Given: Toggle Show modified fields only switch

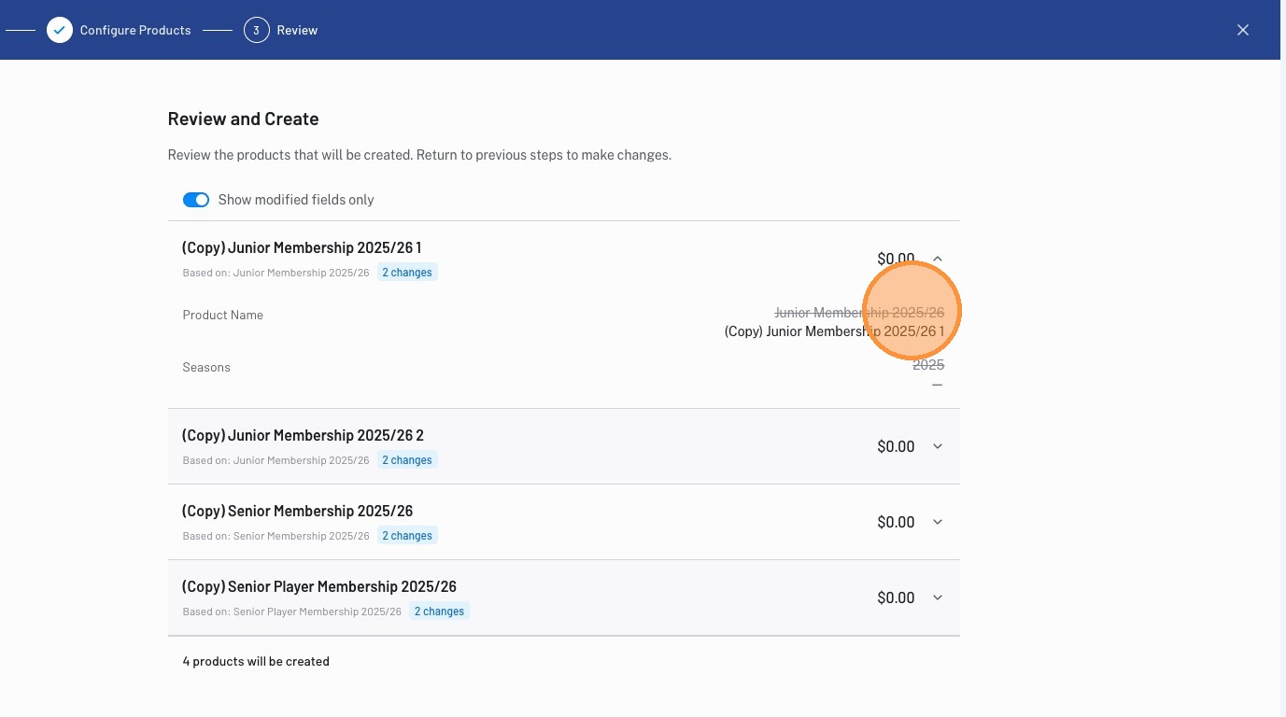Looking at the screenshot, I should click(x=196, y=200).
